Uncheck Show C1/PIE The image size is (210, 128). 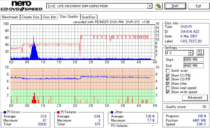(168, 75)
